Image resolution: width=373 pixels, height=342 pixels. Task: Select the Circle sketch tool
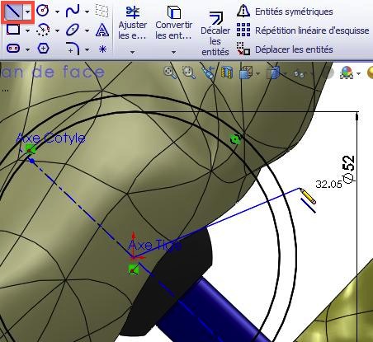point(43,11)
